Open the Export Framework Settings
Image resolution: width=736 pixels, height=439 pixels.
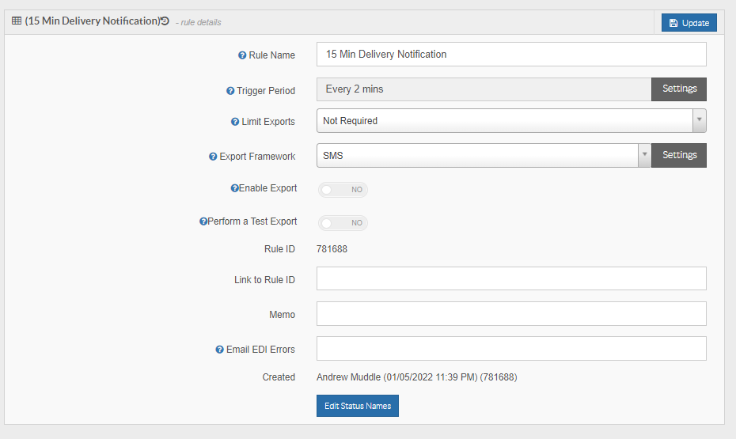(x=679, y=155)
